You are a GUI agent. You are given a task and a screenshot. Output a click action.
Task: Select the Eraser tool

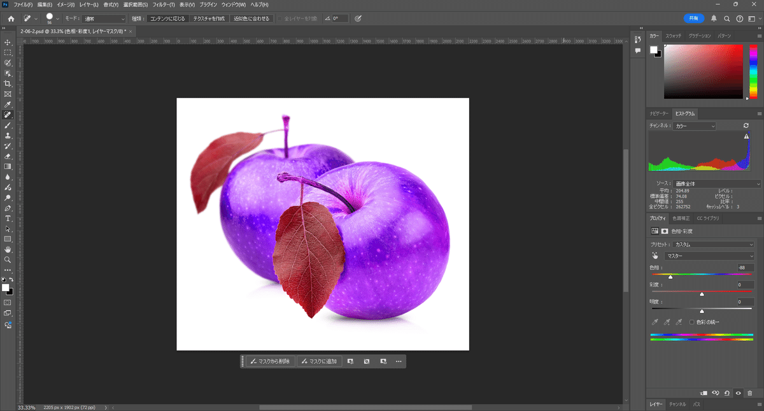coord(8,156)
